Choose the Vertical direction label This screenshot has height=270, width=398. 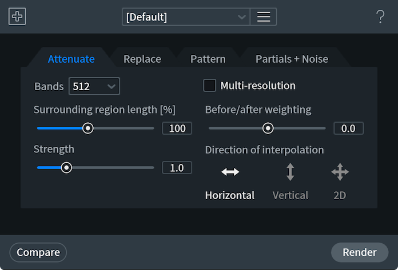(x=290, y=195)
